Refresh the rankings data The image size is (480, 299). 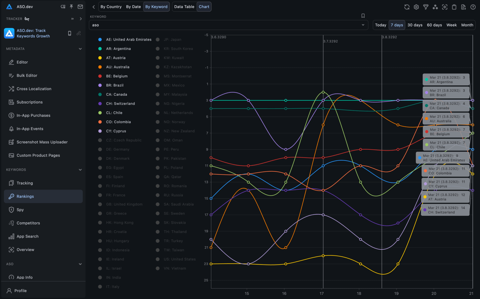point(407,7)
